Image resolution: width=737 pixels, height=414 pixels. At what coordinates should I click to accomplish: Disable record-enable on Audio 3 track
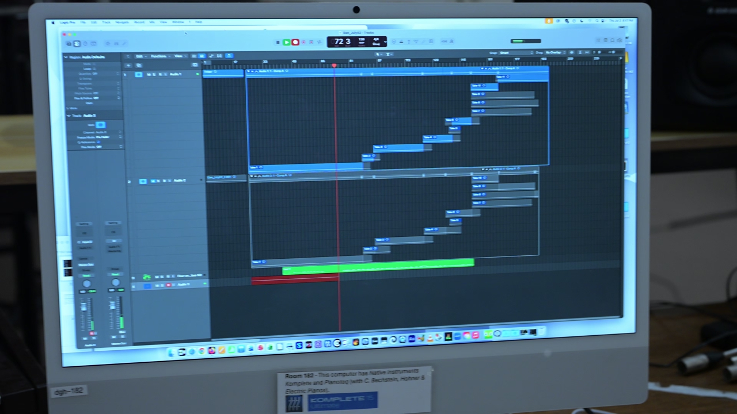coord(168,285)
